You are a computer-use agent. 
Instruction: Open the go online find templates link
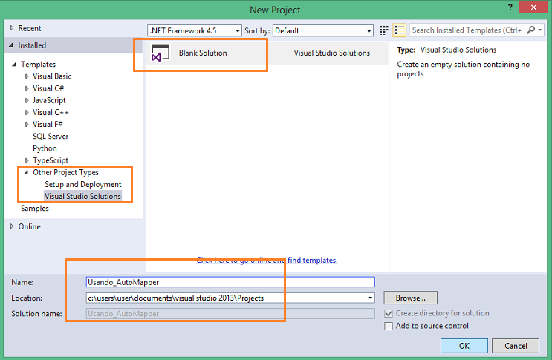(267, 260)
